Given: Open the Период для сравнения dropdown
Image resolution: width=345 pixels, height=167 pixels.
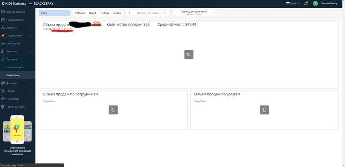Looking at the screenshot, I should pos(195,13).
